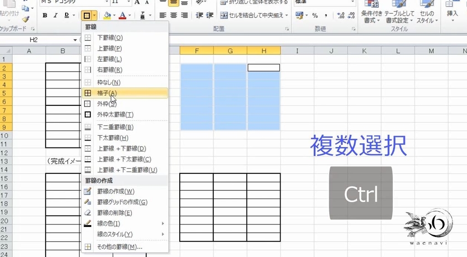Viewport: 467px width, 257px height.
Task: Open the underline style dropdown arrow
Action: click(x=73, y=15)
